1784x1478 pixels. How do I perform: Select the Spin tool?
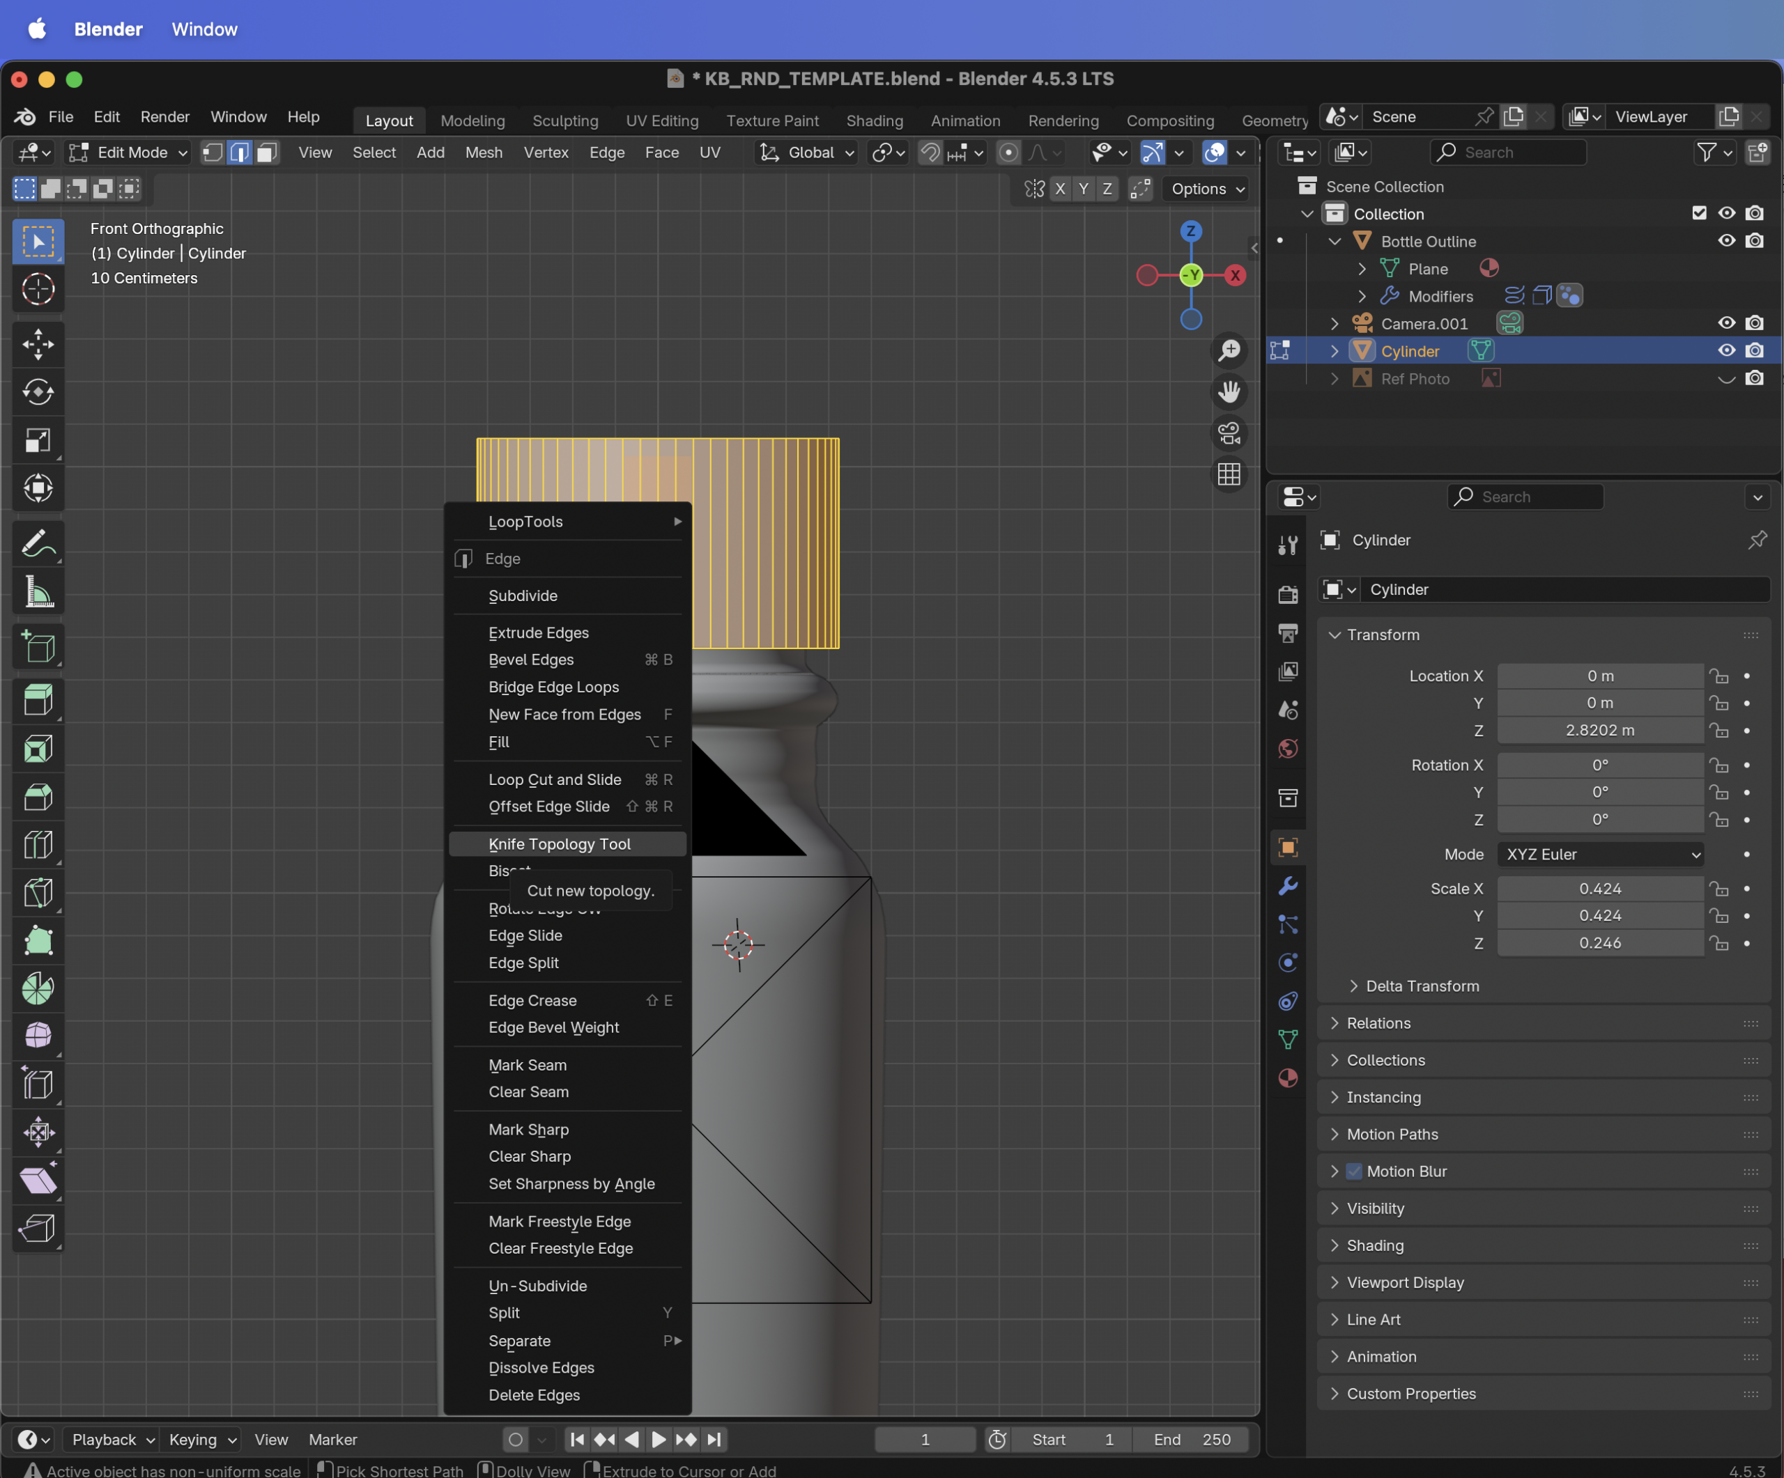click(38, 988)
